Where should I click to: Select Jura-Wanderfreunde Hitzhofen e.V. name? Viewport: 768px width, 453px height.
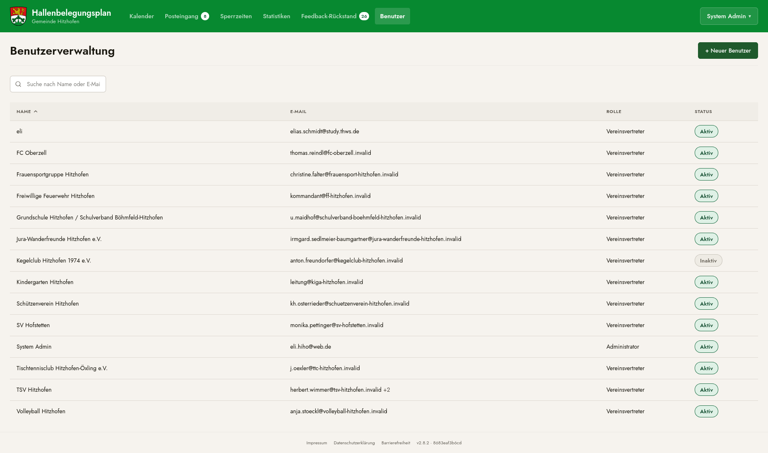coord(59,239)
